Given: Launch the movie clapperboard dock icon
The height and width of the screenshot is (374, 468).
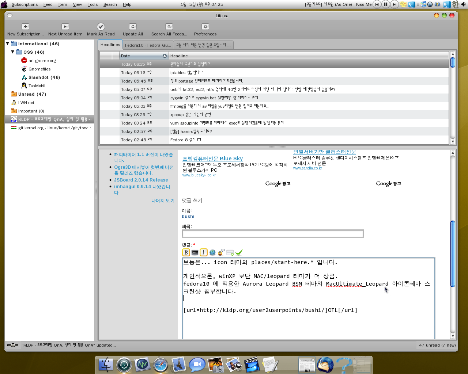Looking at the screenshot, I should [x=252, y=365].
